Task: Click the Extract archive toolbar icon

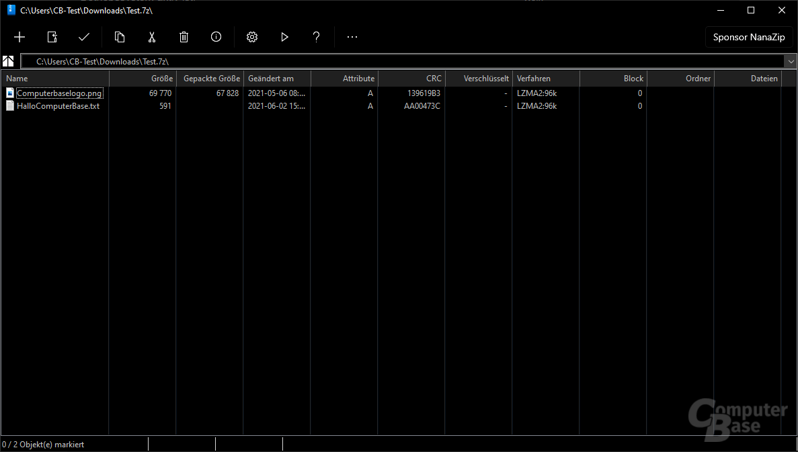Action: pos(52,37)
